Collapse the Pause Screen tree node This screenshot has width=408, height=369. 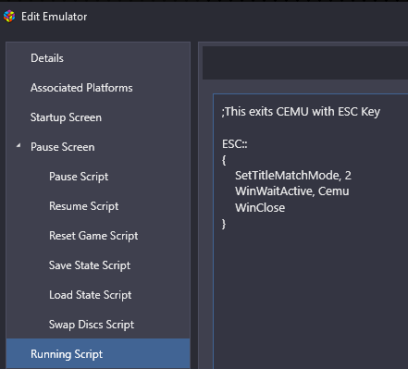coord(19,145)
